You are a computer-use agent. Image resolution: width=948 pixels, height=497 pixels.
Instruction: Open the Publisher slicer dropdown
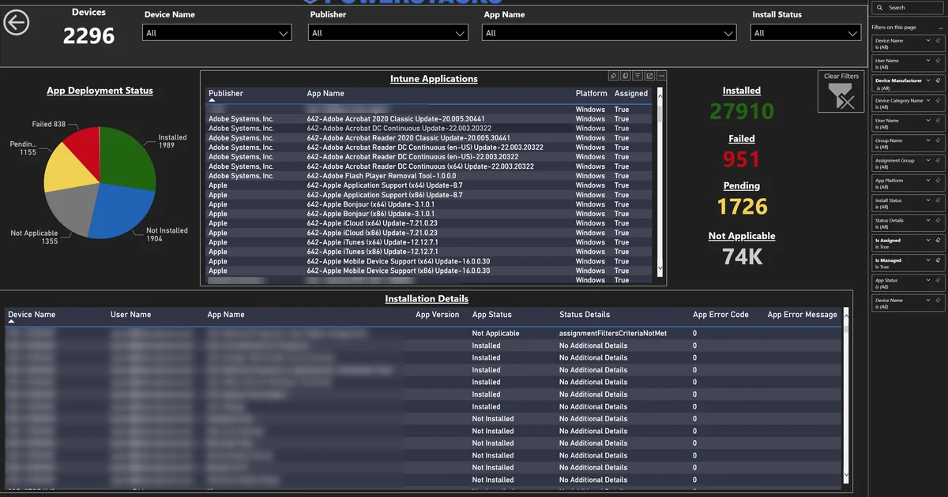[461, 33]
